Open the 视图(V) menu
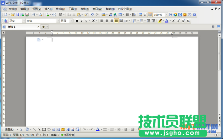This screenshot has width=223, height=139. coord(37,9)
